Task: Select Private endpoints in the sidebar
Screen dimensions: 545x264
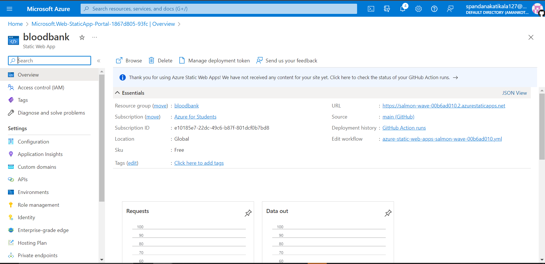Action: click(x=37, y=255)
